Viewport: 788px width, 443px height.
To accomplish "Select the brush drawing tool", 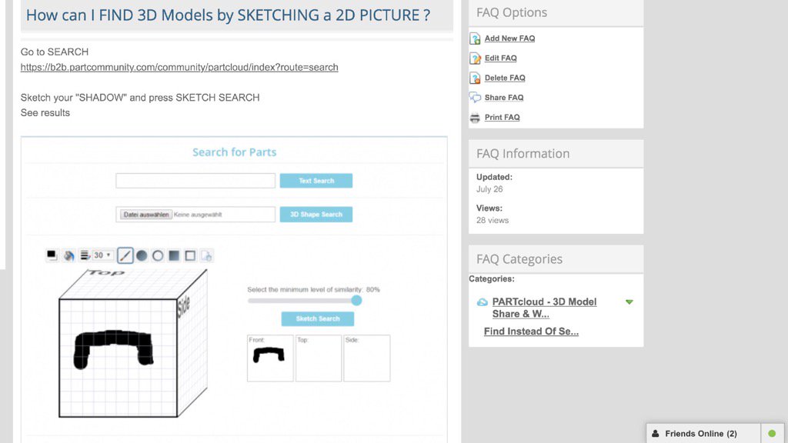I will click(x=125, y=255).
